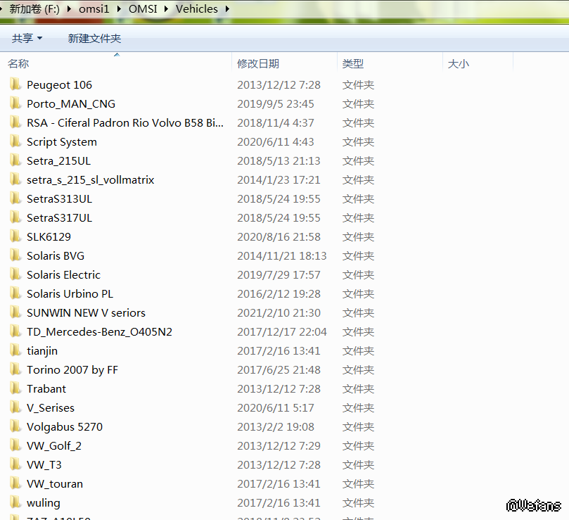Select the SLK6129 folder name

click(x=49, y=236)
